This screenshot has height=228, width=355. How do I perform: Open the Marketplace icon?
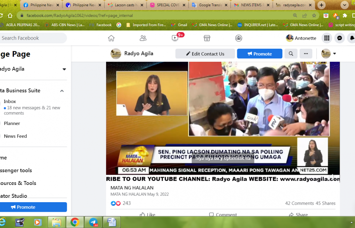tap(207, 38)
